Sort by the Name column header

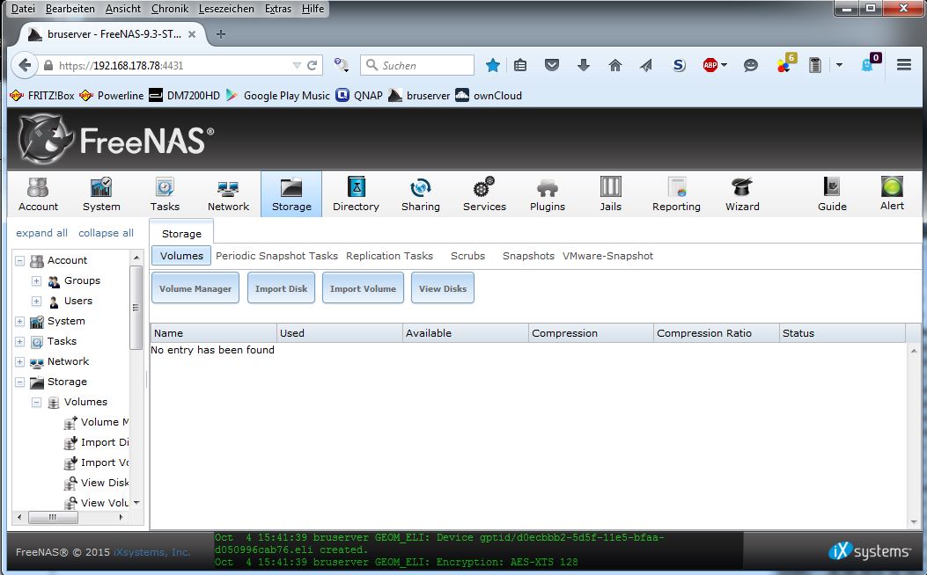coord(213,333)
